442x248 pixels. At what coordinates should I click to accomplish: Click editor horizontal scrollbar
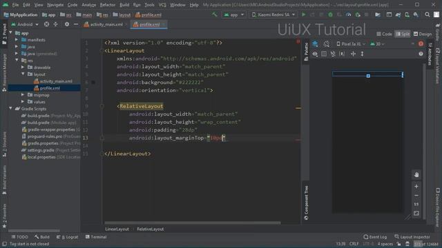pyautogui.click(x=193, y=223)
